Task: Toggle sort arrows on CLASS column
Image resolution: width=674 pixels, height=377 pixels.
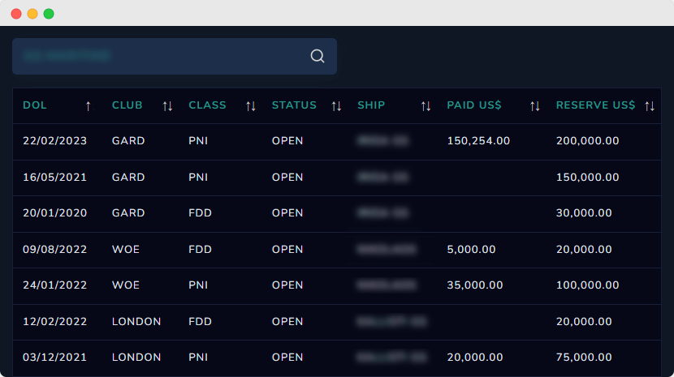Action: click(x=251, y=105)
